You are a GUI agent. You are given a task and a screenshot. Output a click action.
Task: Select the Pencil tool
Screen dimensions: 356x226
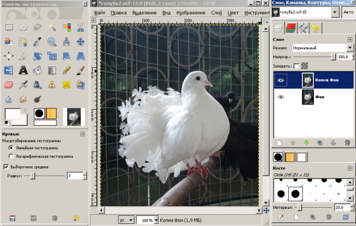(67, 70)
